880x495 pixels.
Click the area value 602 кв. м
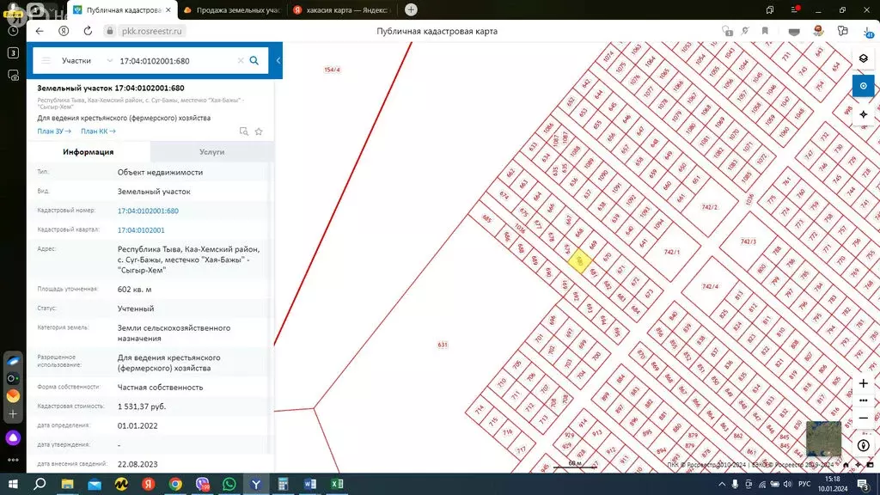pyautogui.click(x=135, y=290)
